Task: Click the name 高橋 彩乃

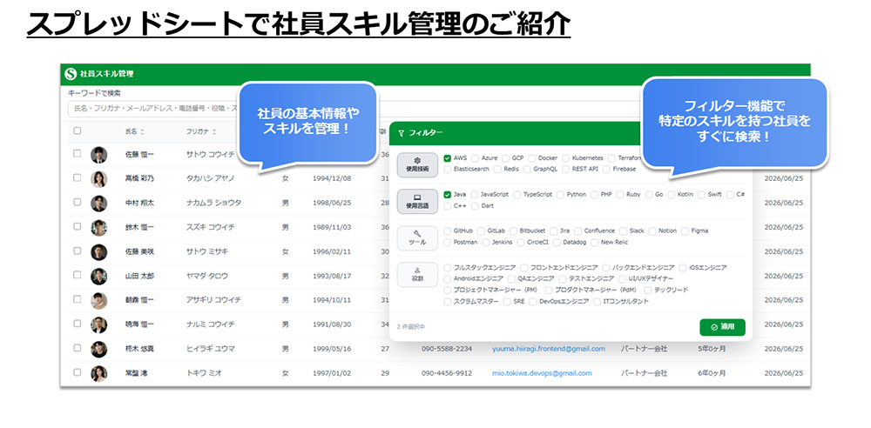Action: click(x=139, y=178)
